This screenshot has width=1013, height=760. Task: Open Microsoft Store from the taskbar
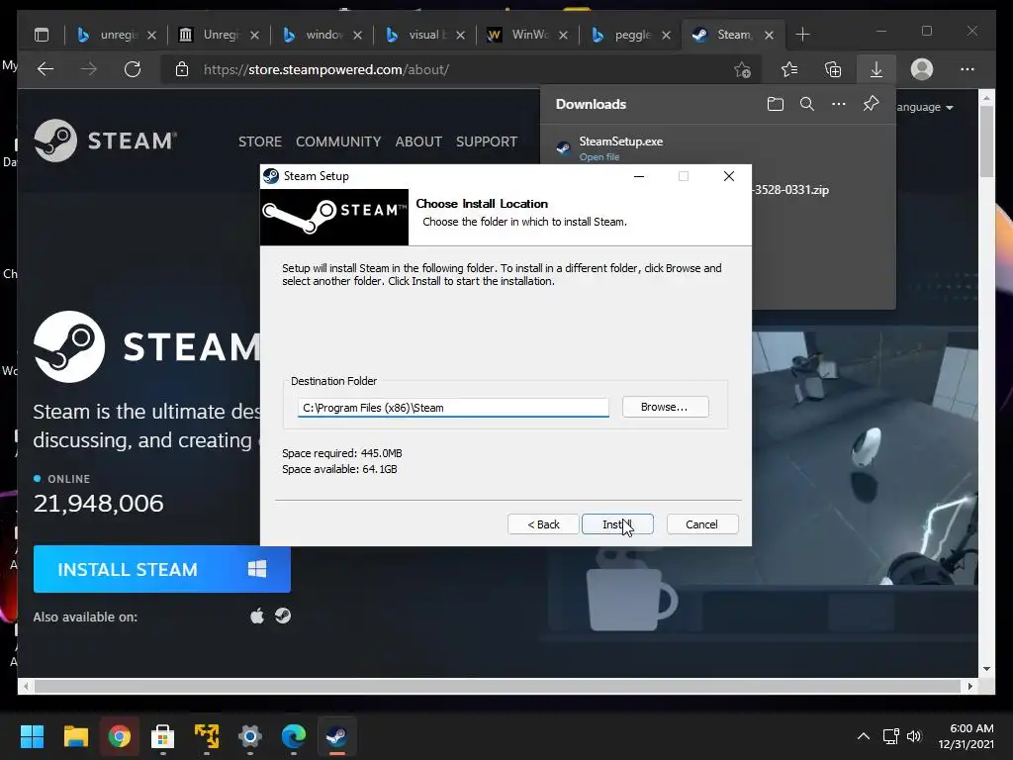(x=163, y=736)
